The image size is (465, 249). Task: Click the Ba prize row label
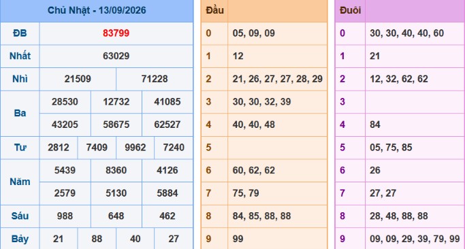[x=20, y=113]
